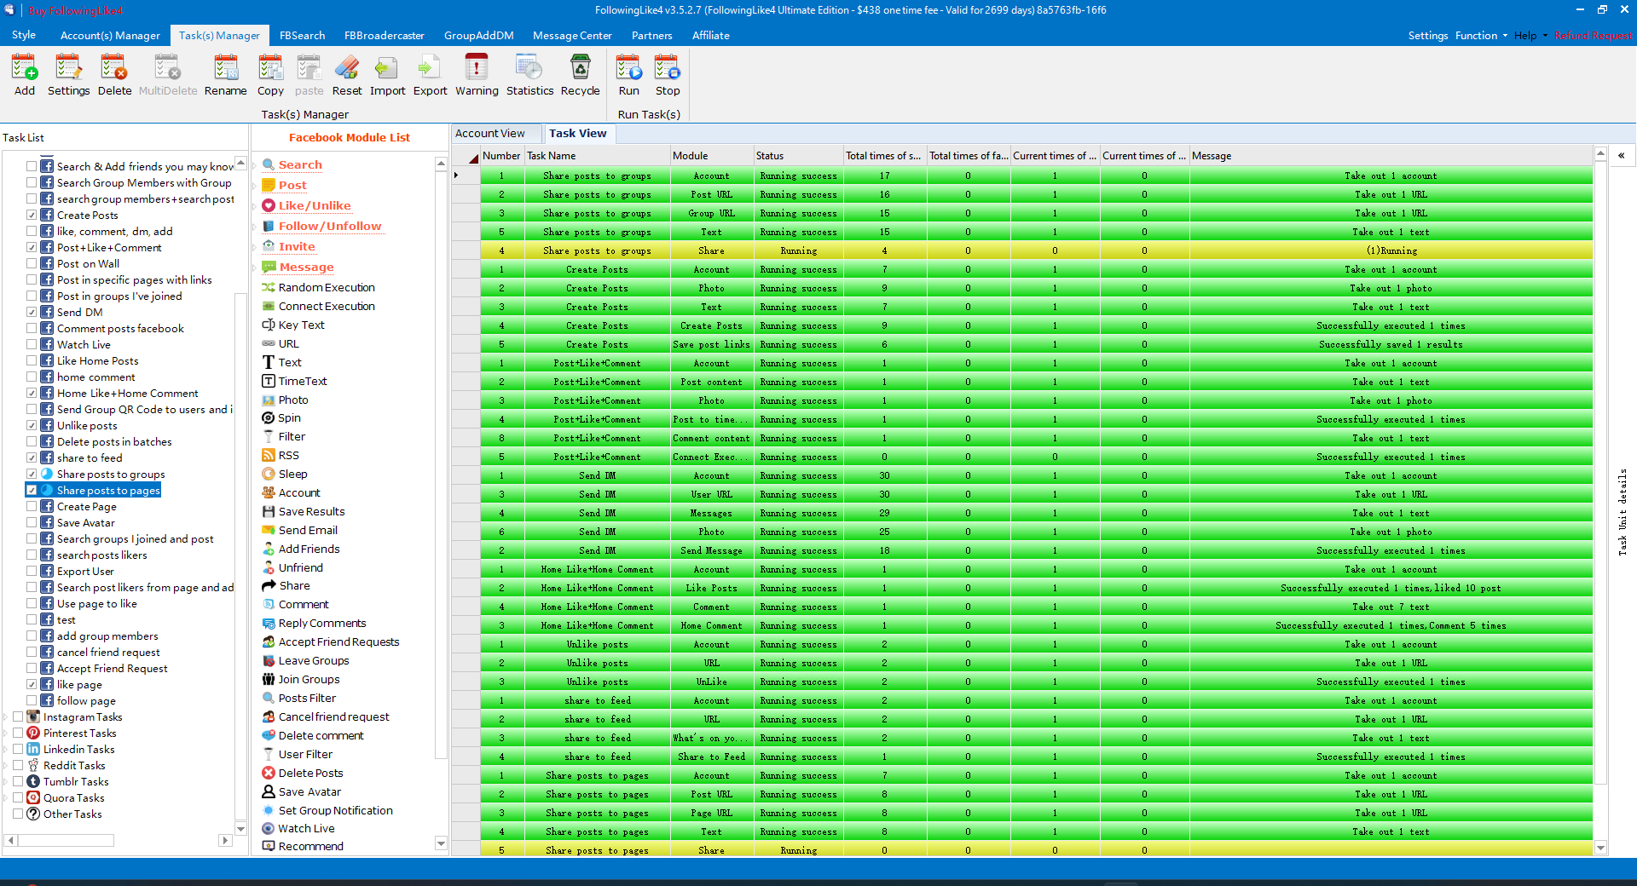
Task: Open the Account(s) Manager tab
Action: click(x=110, y=36)
